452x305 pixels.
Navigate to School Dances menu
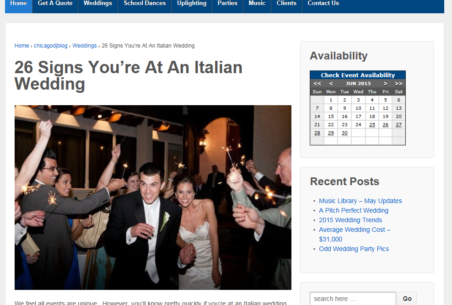(145, 4)
